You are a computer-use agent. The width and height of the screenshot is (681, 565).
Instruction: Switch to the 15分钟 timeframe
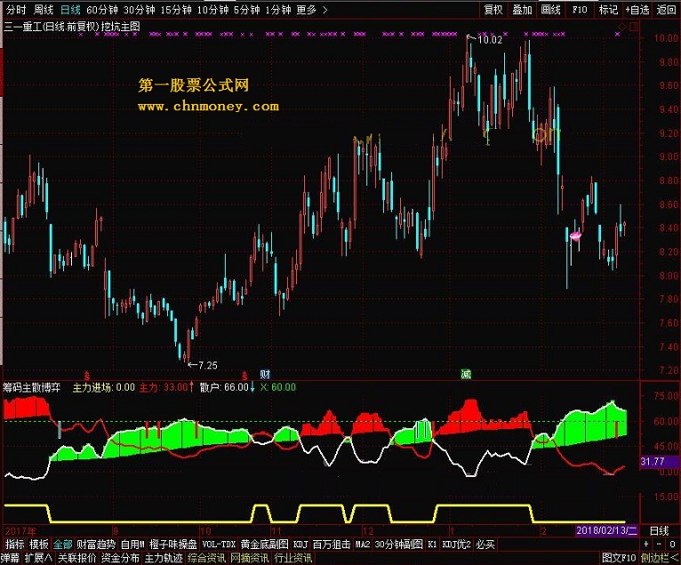[176, 10]
